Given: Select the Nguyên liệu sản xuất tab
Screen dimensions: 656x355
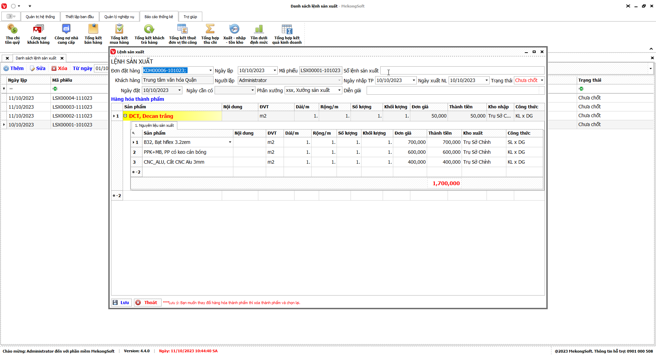Looking at the screenshot, I should click(x=154, y=125).
